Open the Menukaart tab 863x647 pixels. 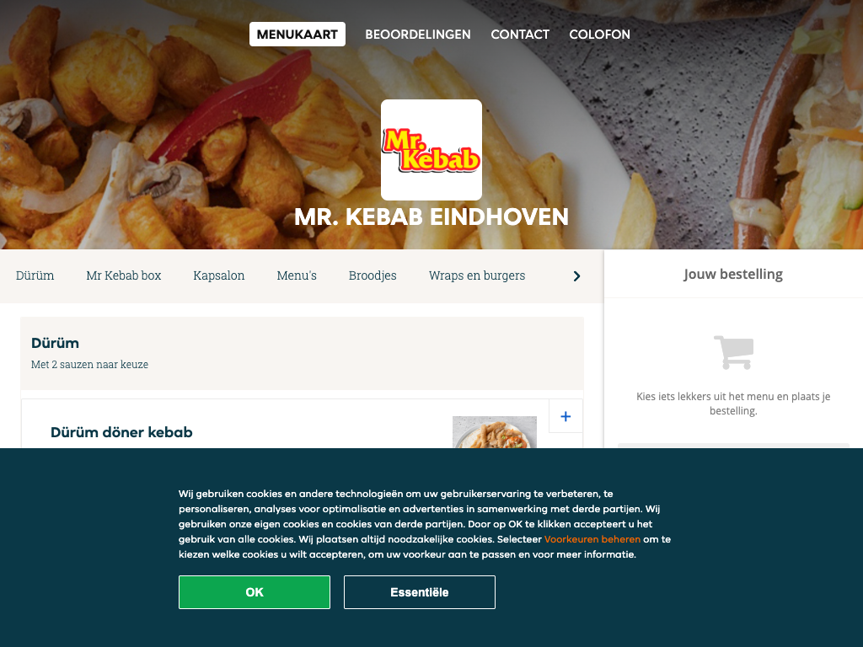297,34
